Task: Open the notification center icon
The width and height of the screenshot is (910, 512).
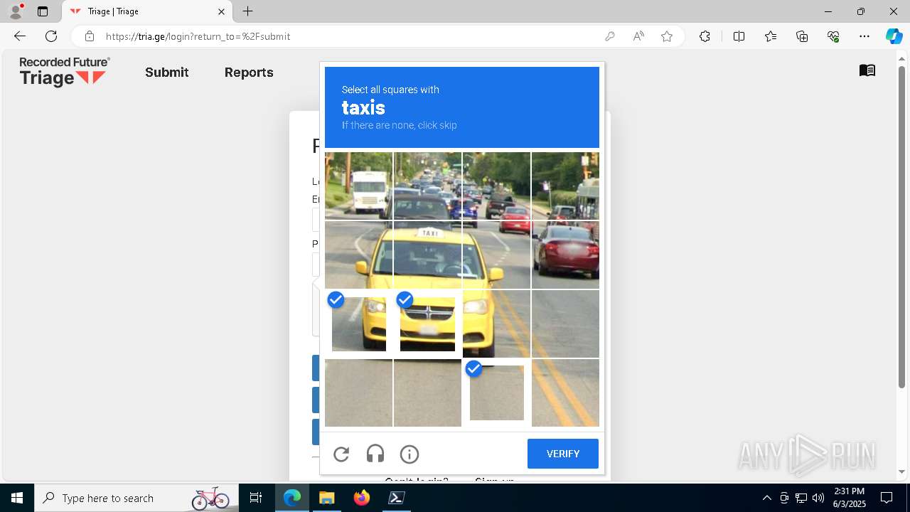Action: point(887,498)
